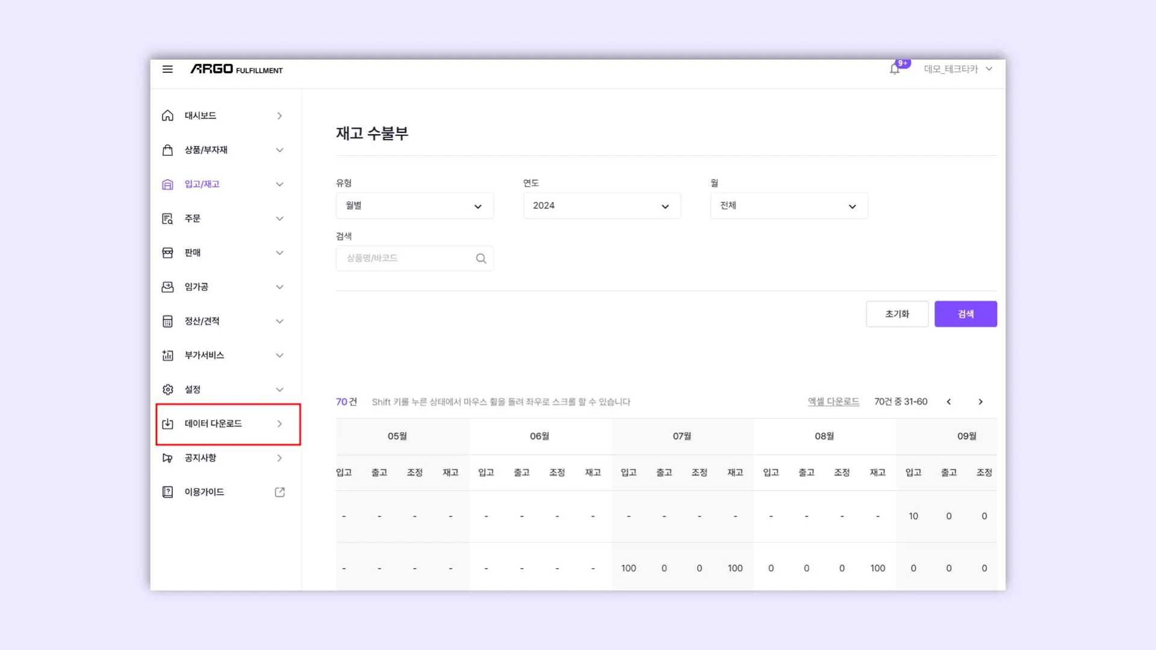This screenshot has height=650, width=1156.
Task: Open the 유형 dropdown showing 월별
Action: 414,206
